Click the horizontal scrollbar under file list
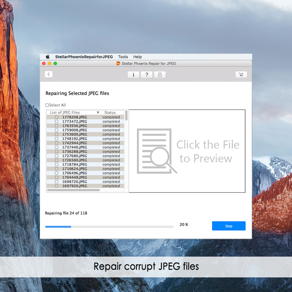Image resolution: width=292 pixels, height=292 pixels. (x=73, y=190)
